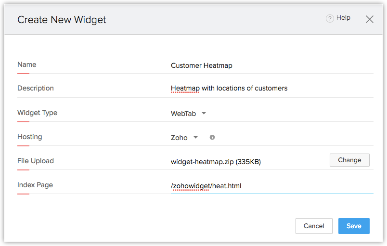Click the Widget Type field label
387x246 pixels.
37,113
